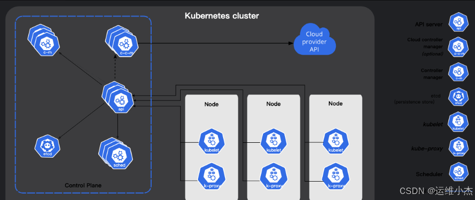
Task: Click the 'Controller manager' legend text
Action: coord(432,74)
